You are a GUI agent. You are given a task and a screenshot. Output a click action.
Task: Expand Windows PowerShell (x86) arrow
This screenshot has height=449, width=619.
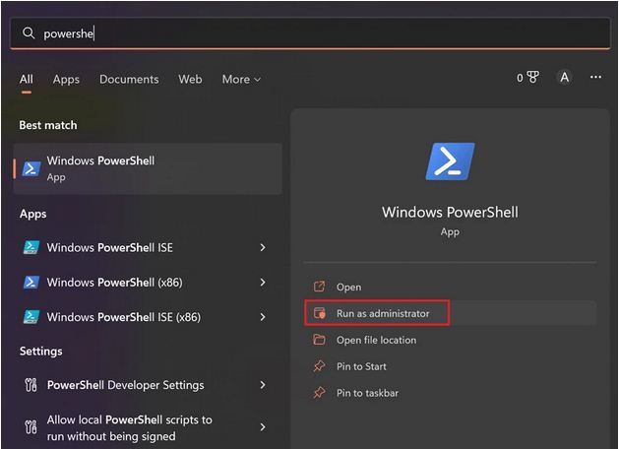(x=263, y=283)
